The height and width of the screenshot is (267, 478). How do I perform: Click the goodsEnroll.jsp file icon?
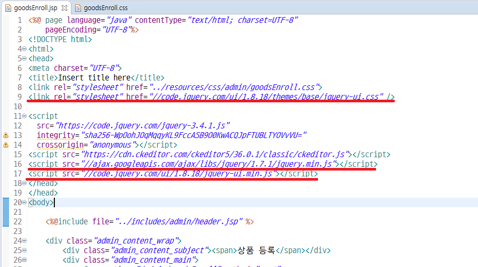pos(8,8)
